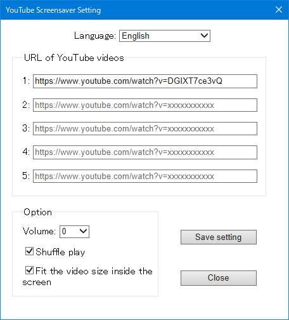
Task: Close the dialog with the title bar X
Action: coord(279,10)
